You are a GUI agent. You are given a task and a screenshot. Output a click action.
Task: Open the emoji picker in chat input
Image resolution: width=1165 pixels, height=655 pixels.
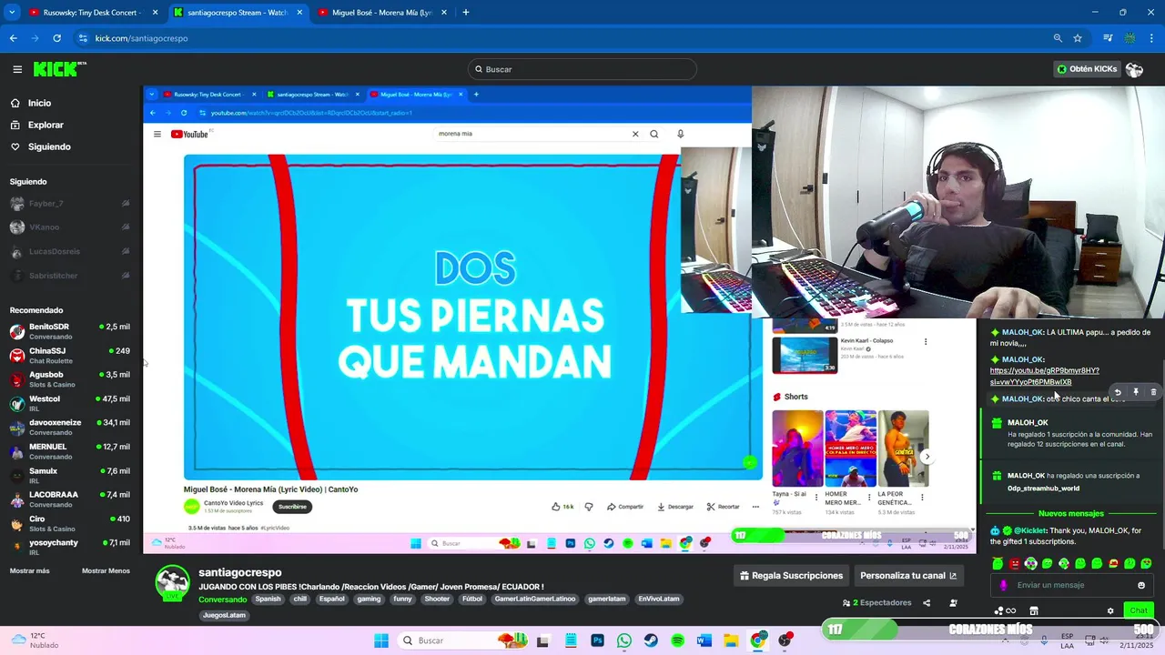coord(1141,585)
